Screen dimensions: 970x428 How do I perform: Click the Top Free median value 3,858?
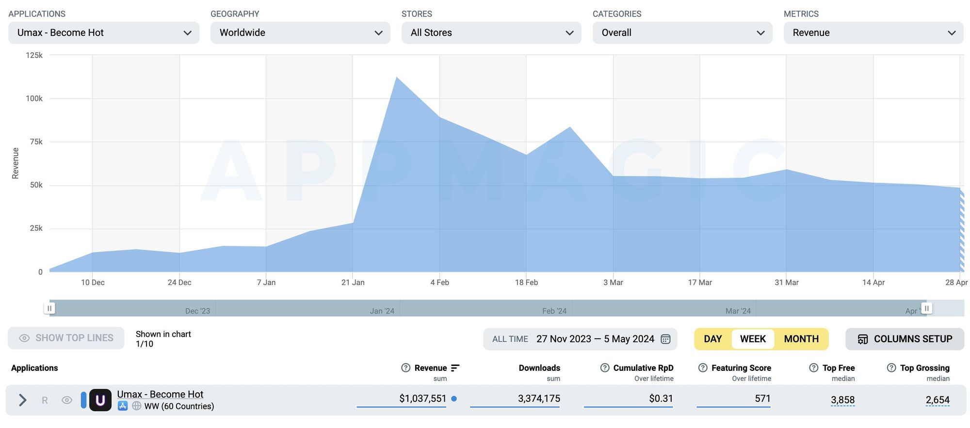click(x=842, y=400)
